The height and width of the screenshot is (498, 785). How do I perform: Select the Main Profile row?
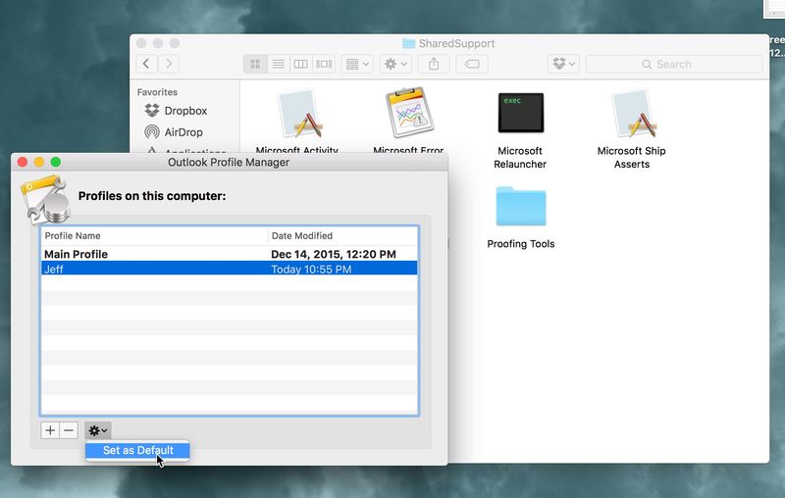(x=230, y=254)
